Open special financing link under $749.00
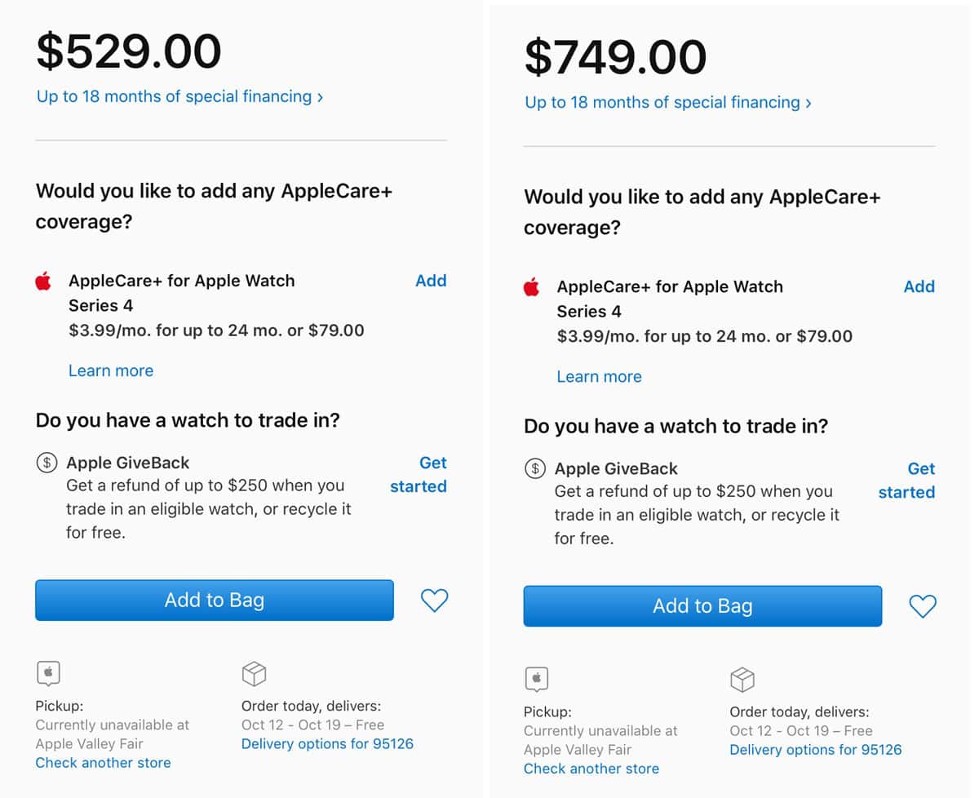 [x=668, y=102]
